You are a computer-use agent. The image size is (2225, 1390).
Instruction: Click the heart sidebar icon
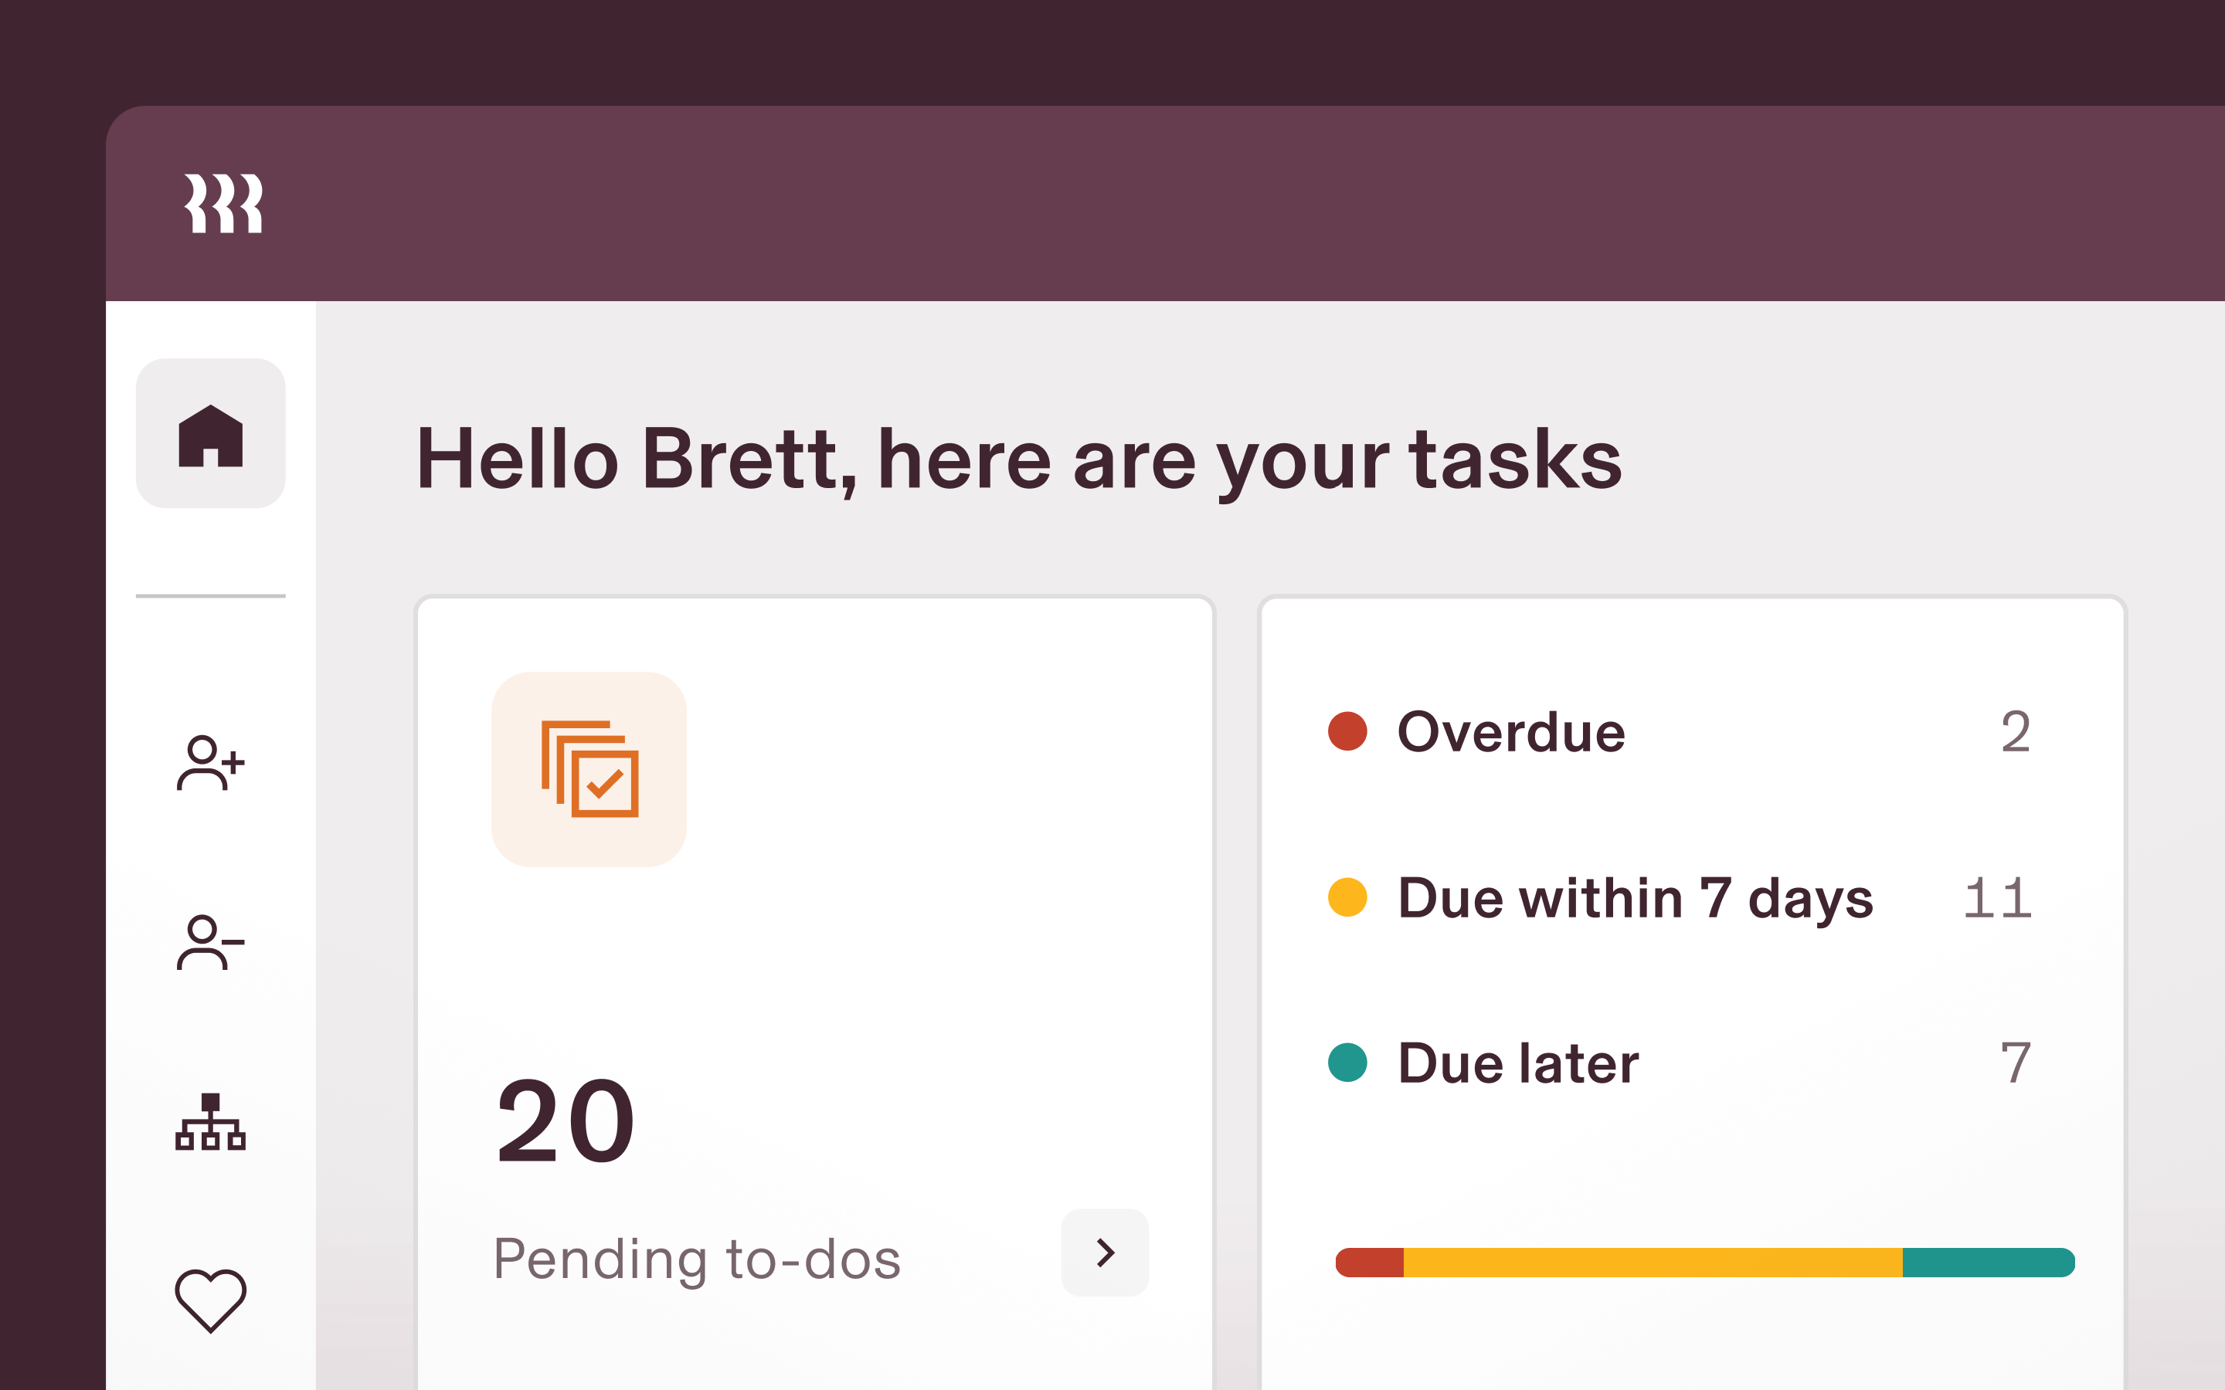point(211,1300)
